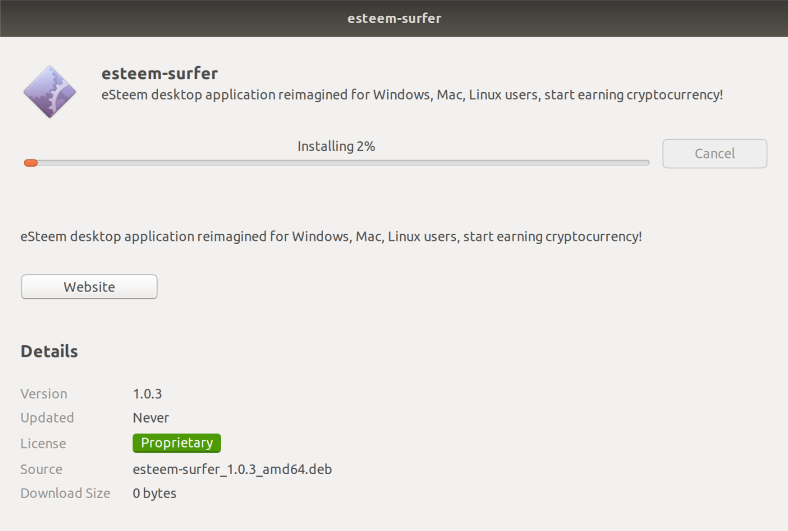Click the Version label
This screenshot has width=788, height=531.
[x=44, y=394]
